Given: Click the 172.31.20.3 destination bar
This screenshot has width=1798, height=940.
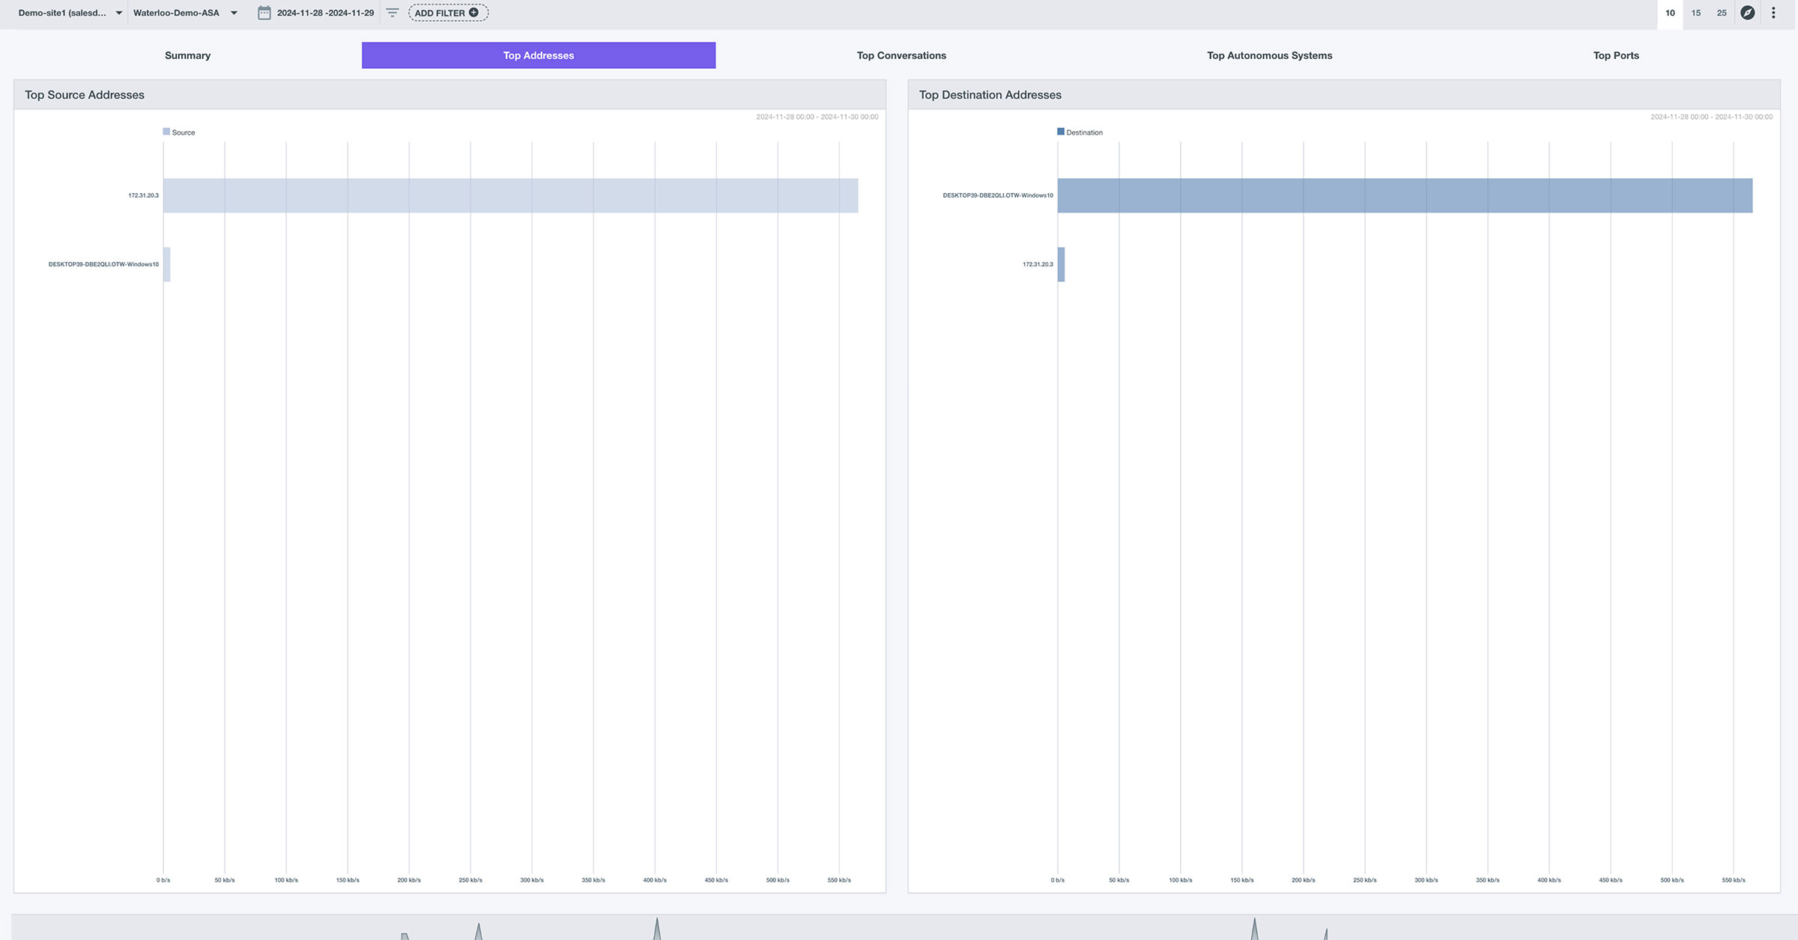Looking at the screenshot, I should pos(1062,264).
